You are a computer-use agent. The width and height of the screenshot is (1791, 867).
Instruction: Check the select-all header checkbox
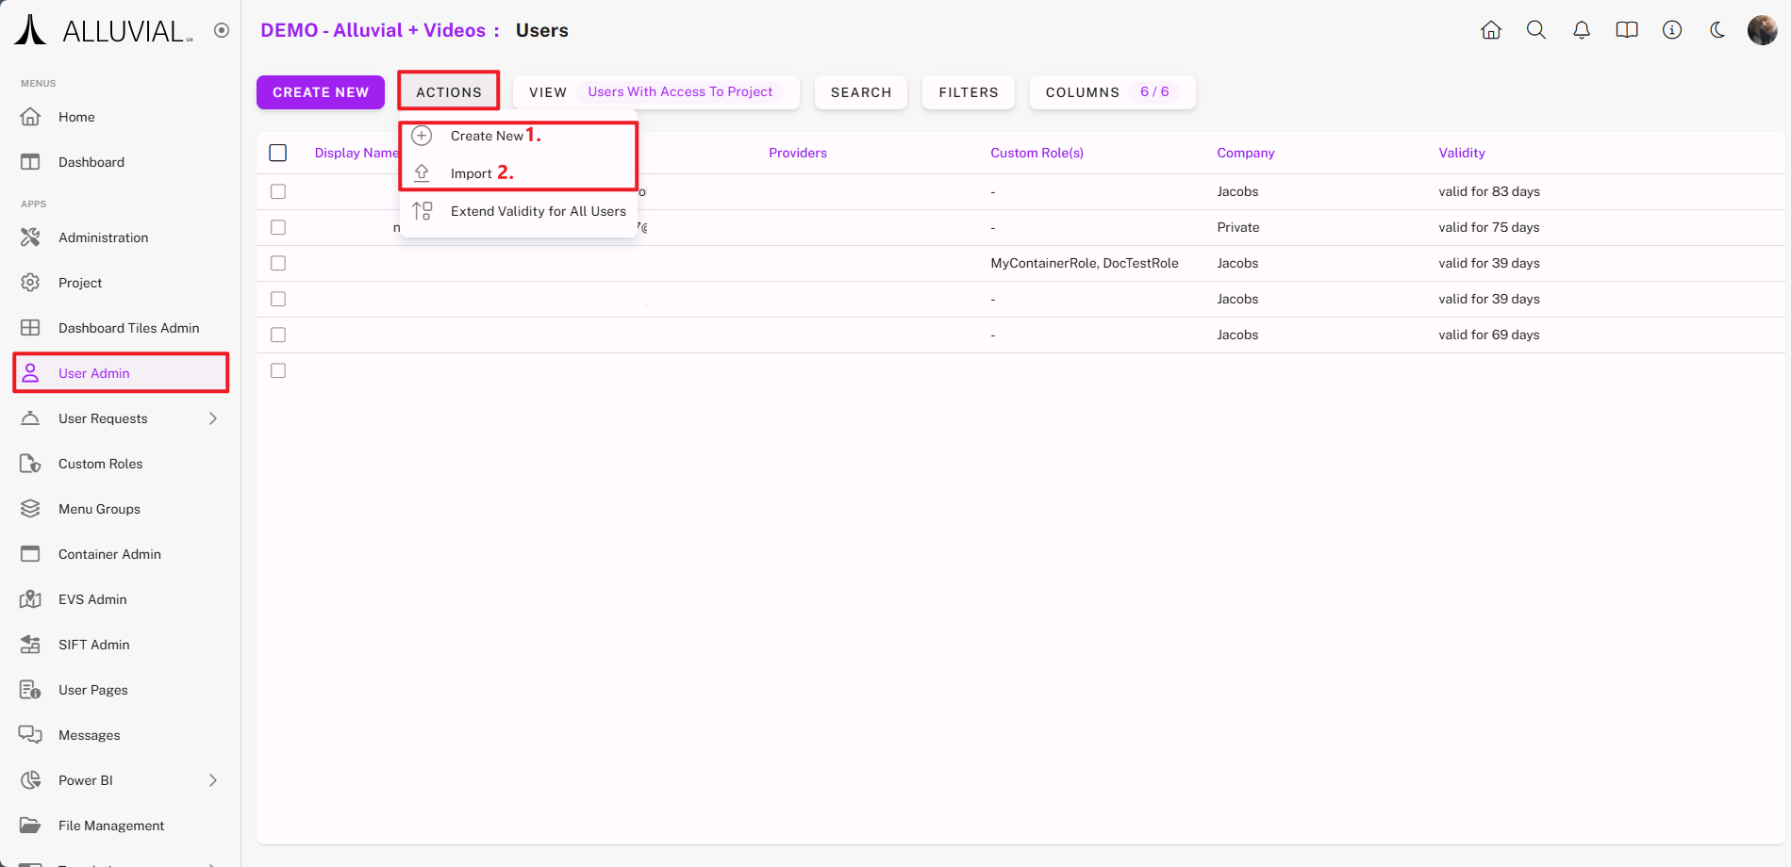(x=278, y=153)
